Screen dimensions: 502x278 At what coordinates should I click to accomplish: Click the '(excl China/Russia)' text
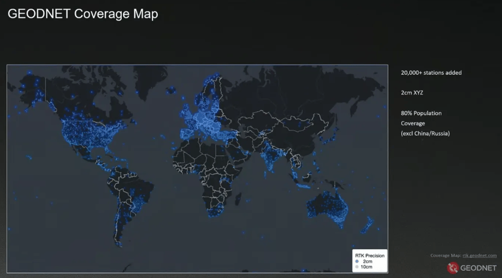click(425, 133)
